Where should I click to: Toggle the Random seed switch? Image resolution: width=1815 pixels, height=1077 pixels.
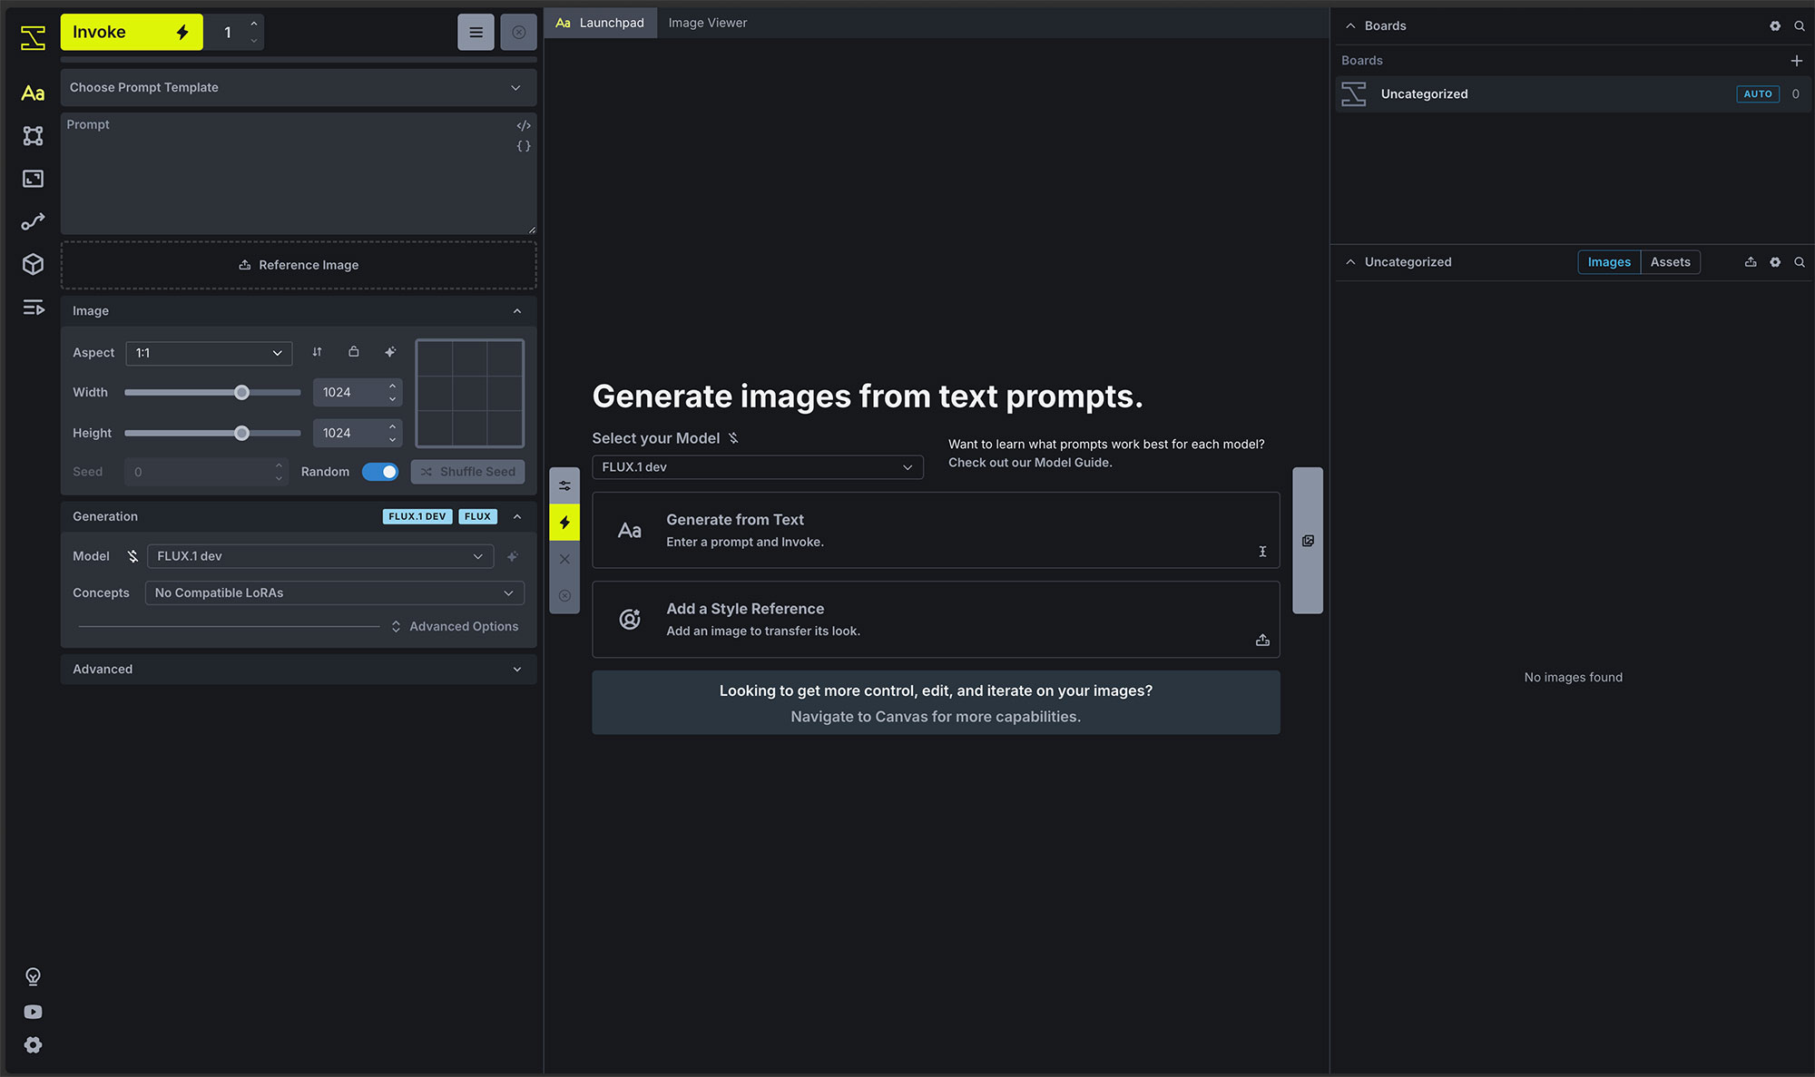coord(380,472)
